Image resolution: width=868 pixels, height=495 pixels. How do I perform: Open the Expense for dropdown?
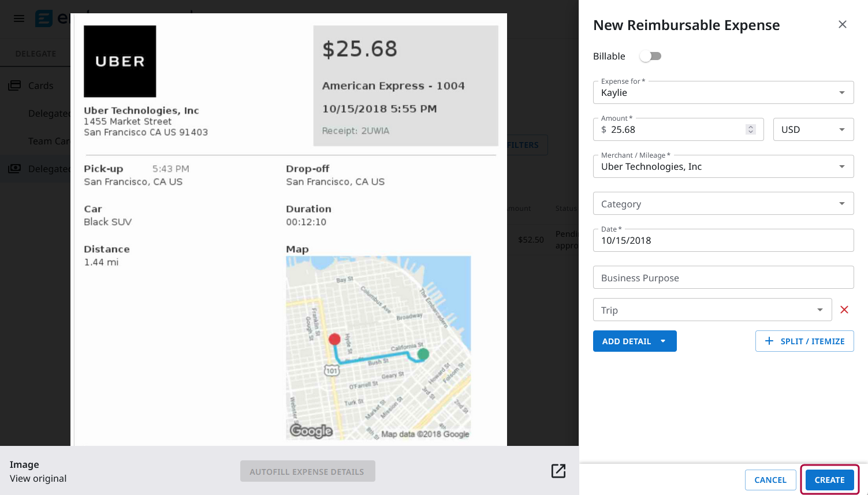click(x=841, y=92)
